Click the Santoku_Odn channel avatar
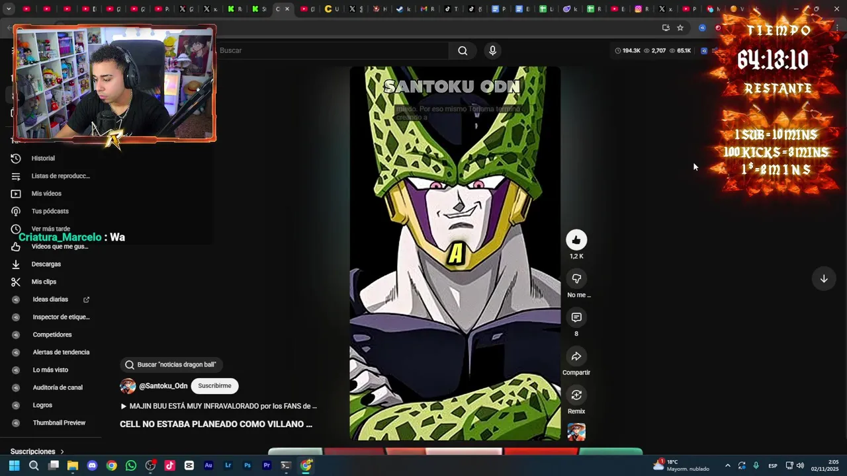The width and height of the screenshot is (847, 476). tap(128, 386)
